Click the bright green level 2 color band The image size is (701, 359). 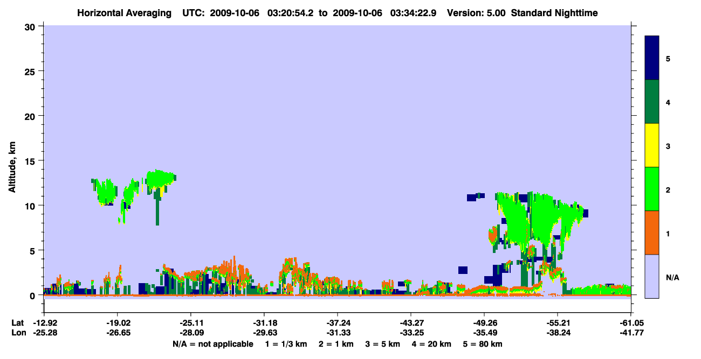pyautogui.click(x=652, y=189)
